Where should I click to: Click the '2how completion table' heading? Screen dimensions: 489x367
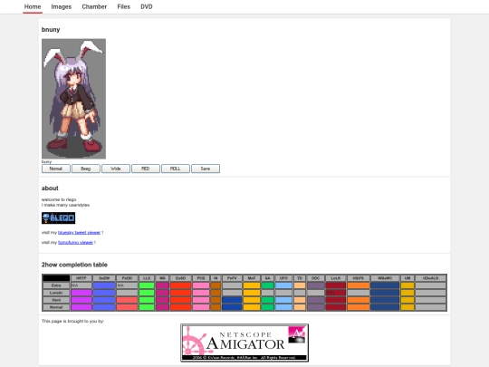[74, 265]
